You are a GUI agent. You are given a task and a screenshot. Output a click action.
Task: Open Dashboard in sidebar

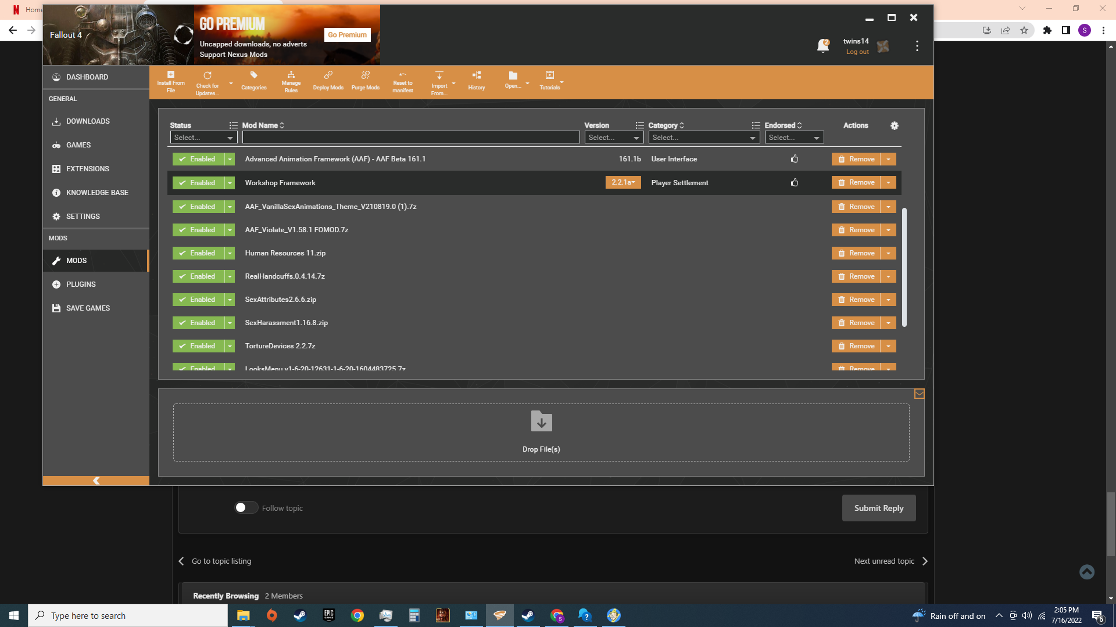pyautogui.click(x=96, y=77)
